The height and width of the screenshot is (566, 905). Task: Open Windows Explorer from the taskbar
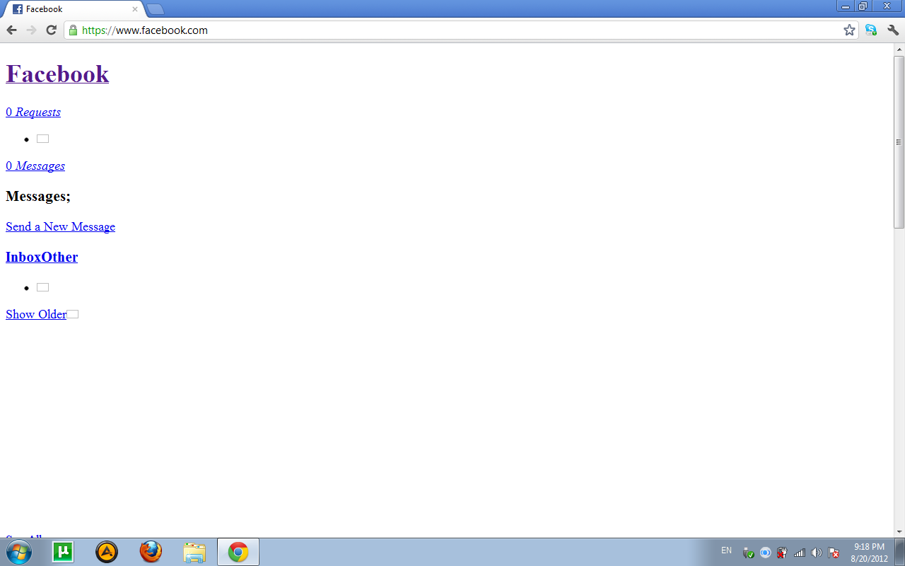194,552
